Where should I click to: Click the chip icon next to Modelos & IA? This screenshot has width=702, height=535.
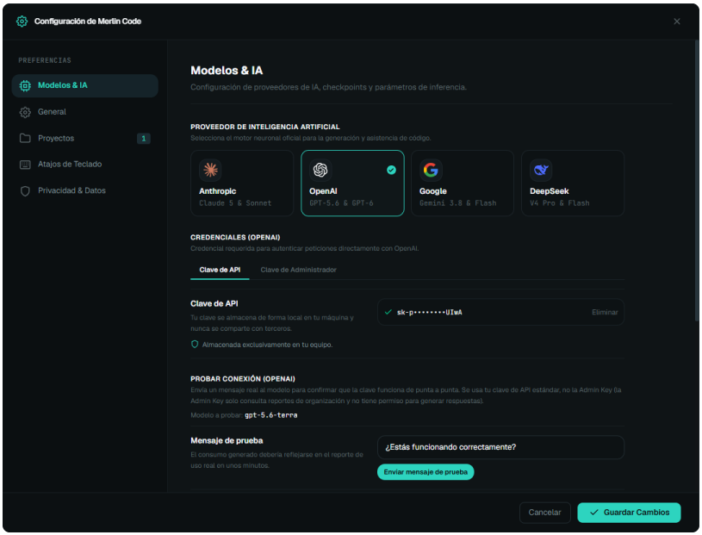(25, 85)
